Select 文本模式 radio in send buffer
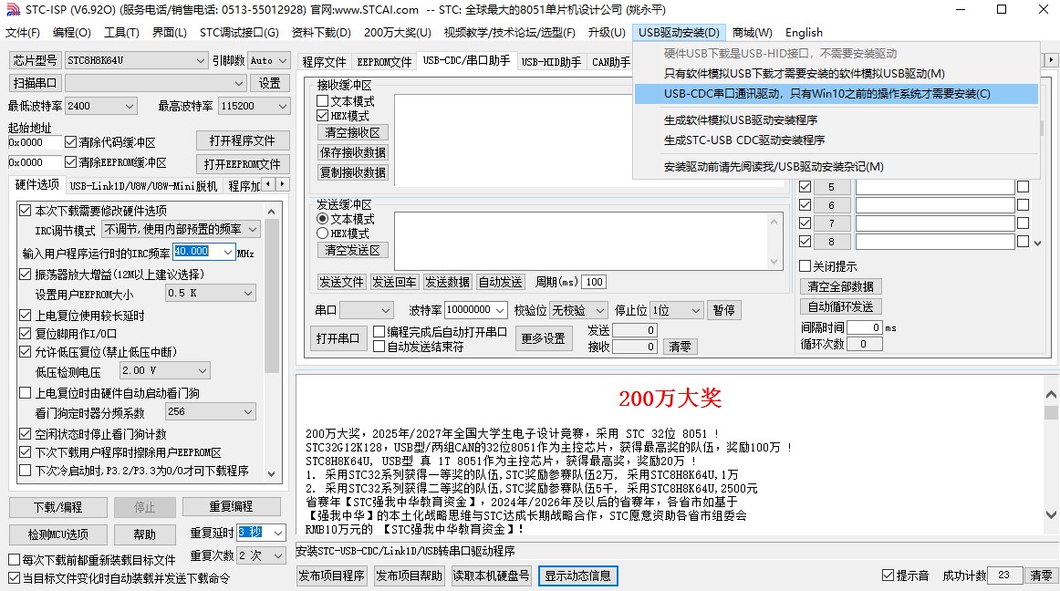1060x591 pixels. (x=323, y=219)
